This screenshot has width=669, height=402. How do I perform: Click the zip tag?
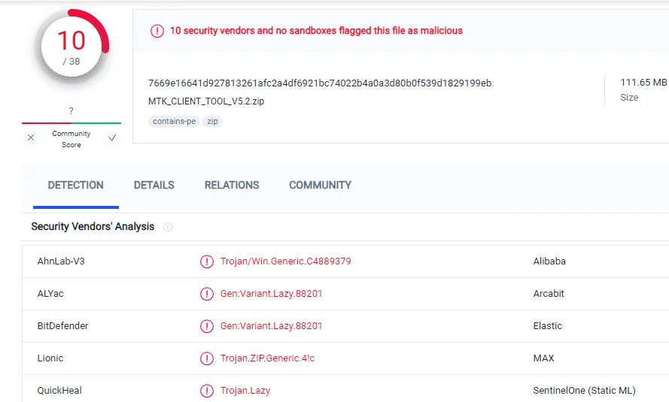(x=212, y=122)
